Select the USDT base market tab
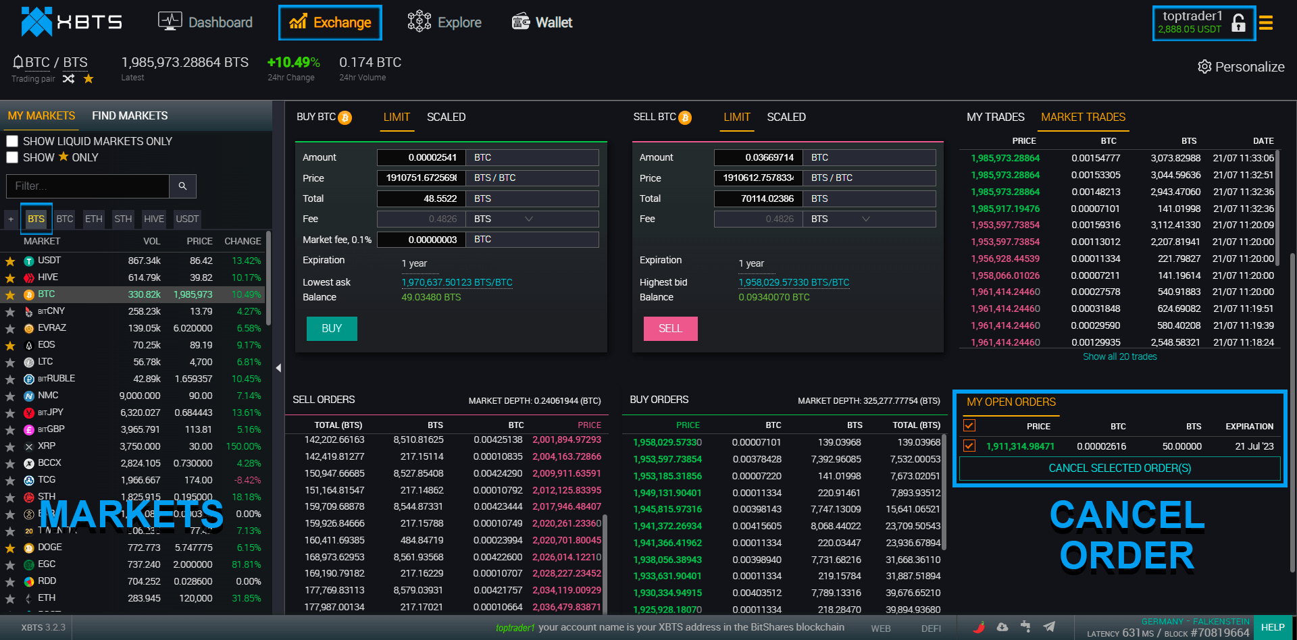The width and height of the screenshot is (1297, 640). click(x=187, y=219)
